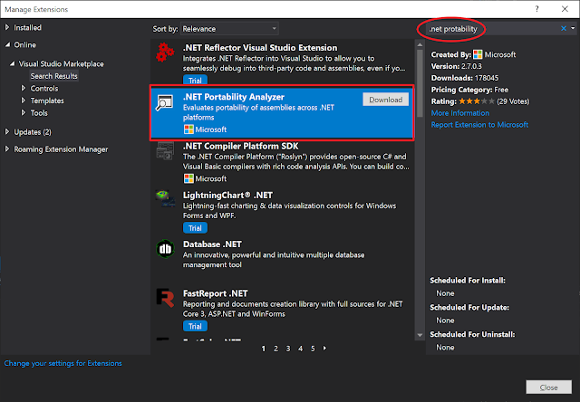
Task: Click the results scrollbar up arrow
Action: 420,44
